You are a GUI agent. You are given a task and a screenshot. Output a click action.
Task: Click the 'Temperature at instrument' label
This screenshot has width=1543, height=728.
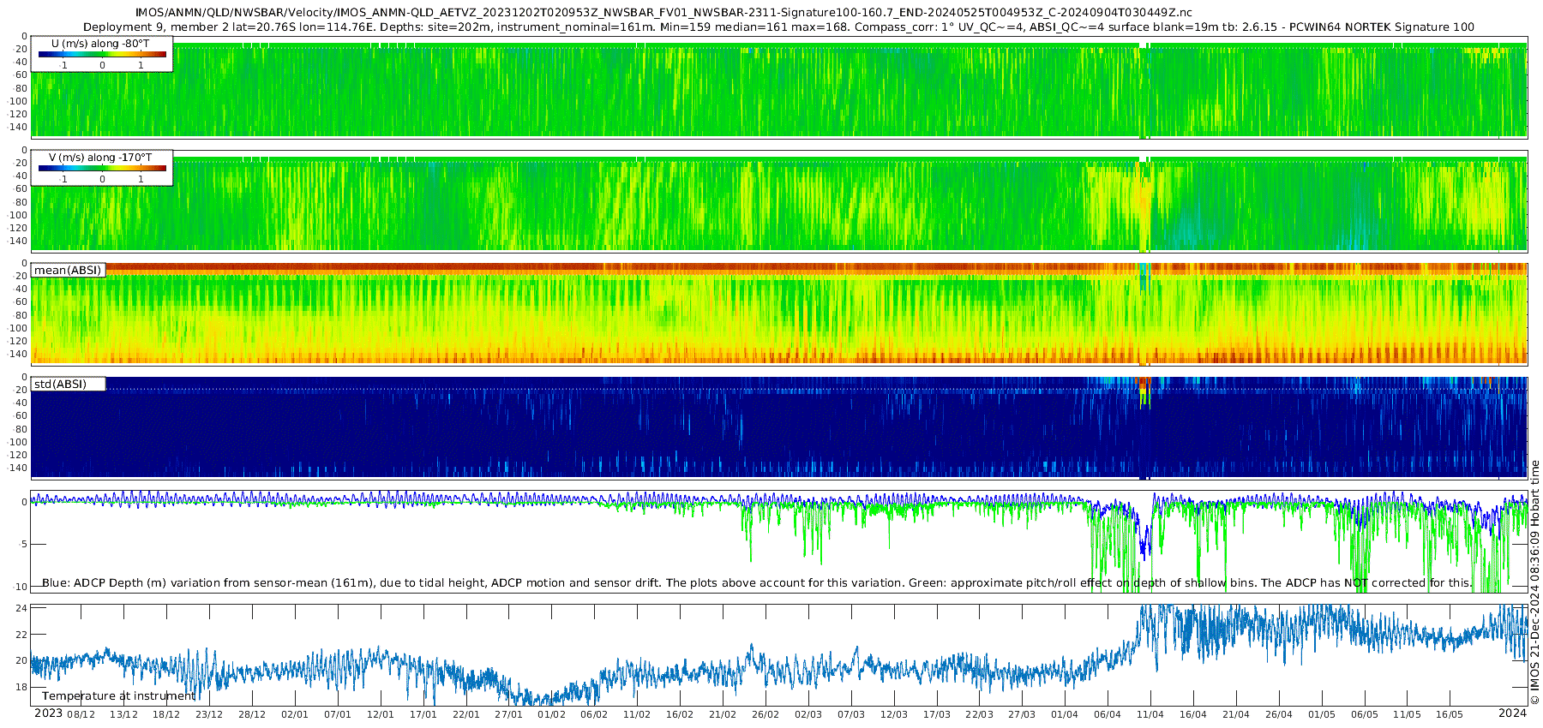[x=118, y=696]
